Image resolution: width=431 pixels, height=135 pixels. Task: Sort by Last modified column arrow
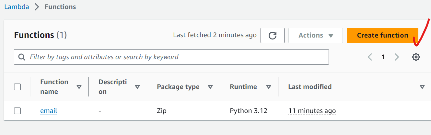coord(422,87)
